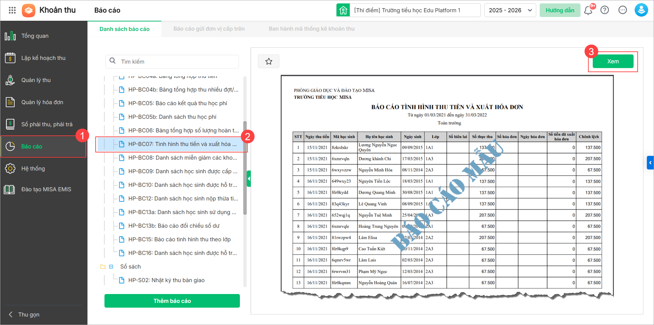Click the Khoản thu orange logo icon

[x=29, y=10]
